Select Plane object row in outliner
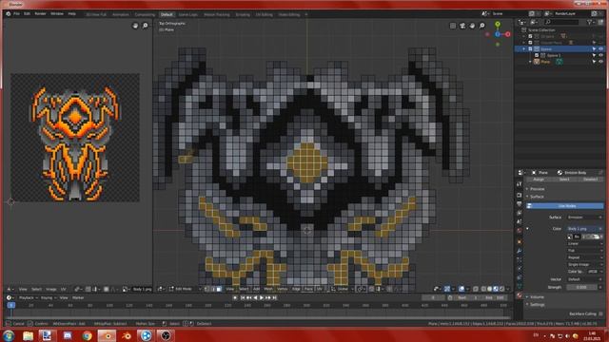The height and width of the screenshot is (342, 609). coord(545,62)
